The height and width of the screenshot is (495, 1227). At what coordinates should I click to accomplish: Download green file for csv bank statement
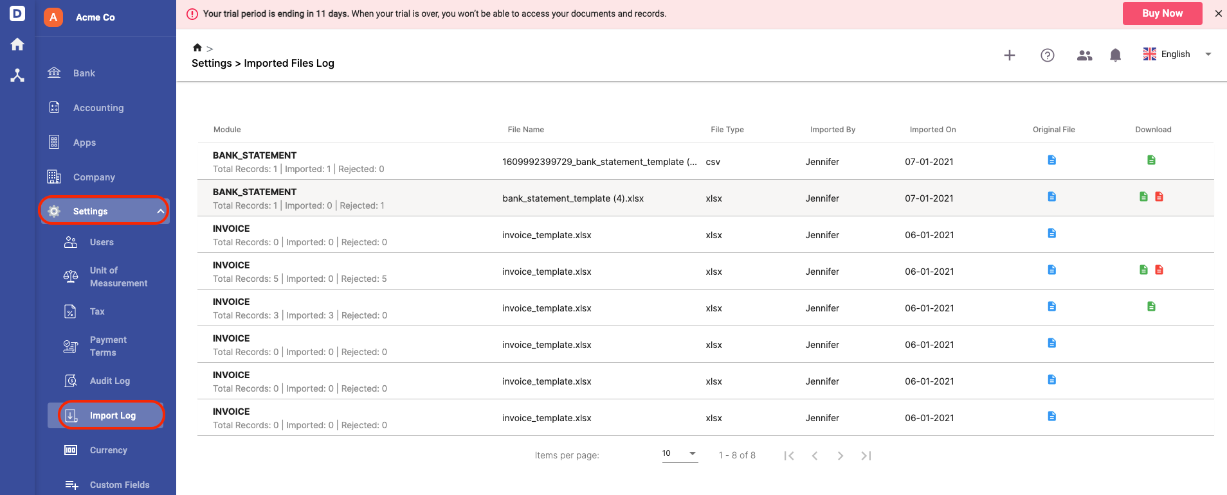point(1152,160)
